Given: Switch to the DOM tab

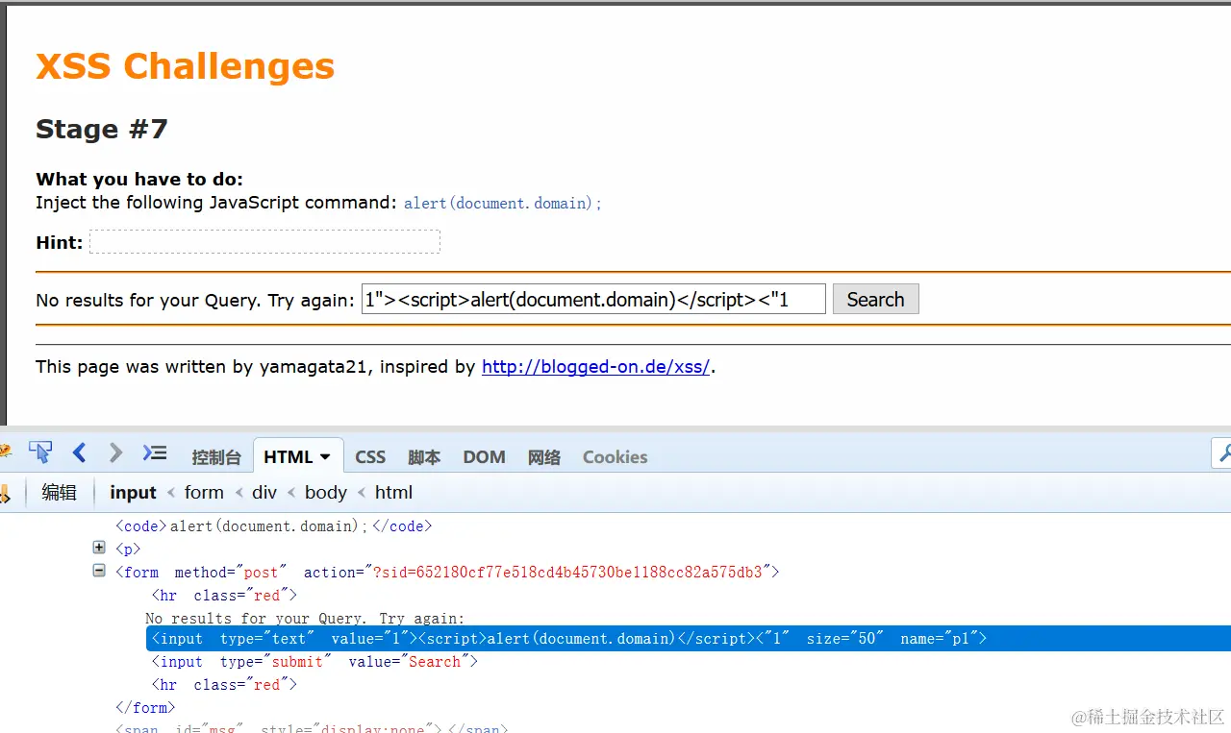Looking at the screenshot, I should pyautogui.click(x=484, y=457).
